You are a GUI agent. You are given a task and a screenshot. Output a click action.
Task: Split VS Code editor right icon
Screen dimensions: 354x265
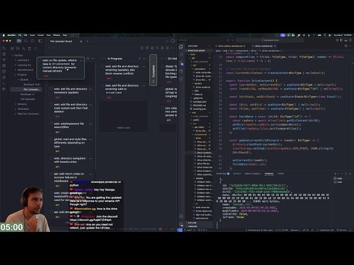point(346,46)
